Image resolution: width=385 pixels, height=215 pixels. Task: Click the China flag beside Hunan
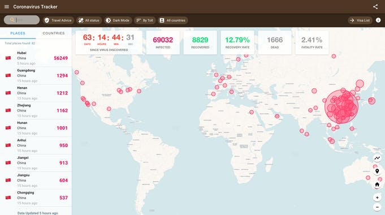tap(8, 128)
